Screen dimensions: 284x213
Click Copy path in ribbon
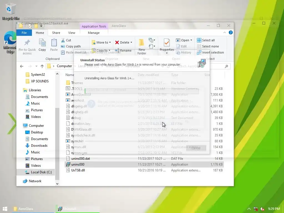tap(71, 46)
